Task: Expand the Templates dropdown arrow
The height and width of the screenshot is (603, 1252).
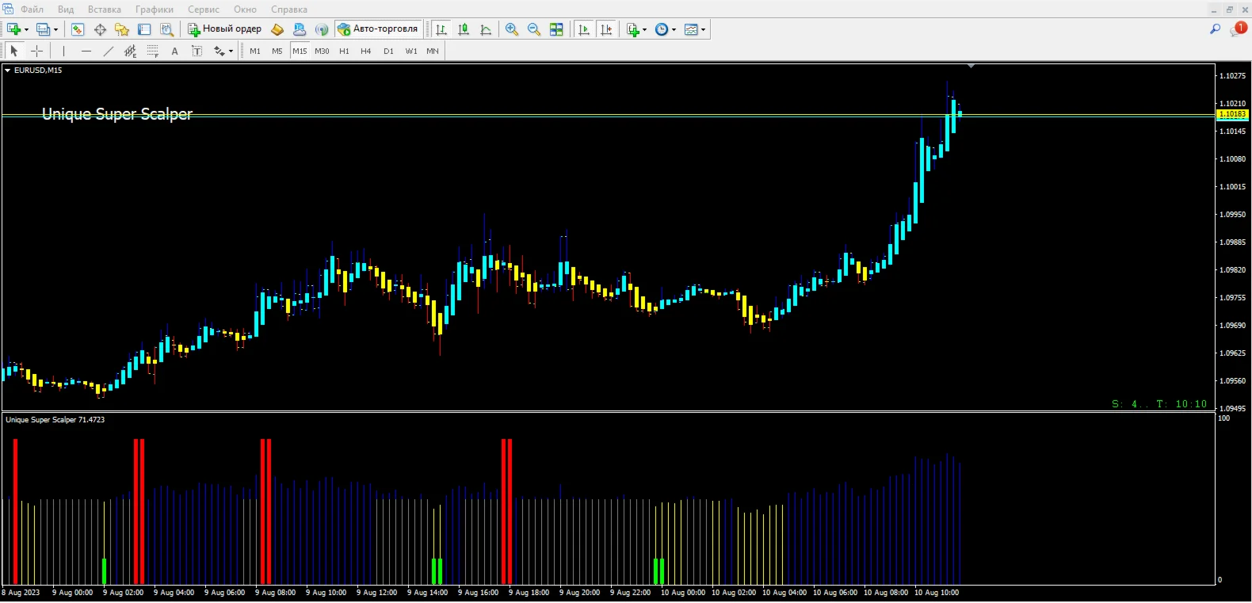Action: (703, 30)
